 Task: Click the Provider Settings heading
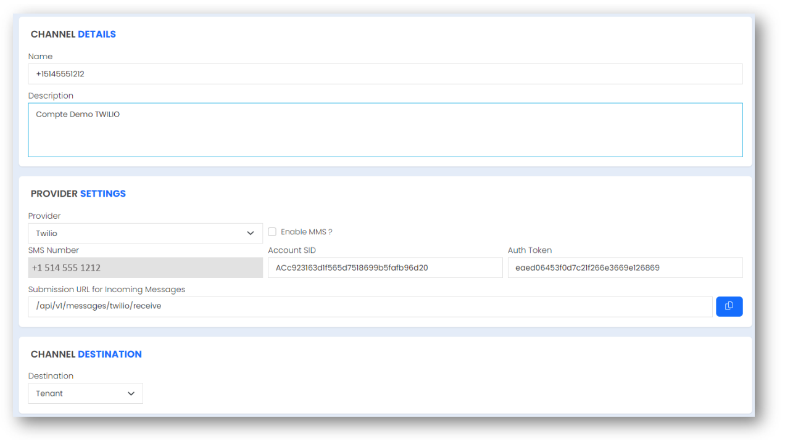[x=78, y=194]
